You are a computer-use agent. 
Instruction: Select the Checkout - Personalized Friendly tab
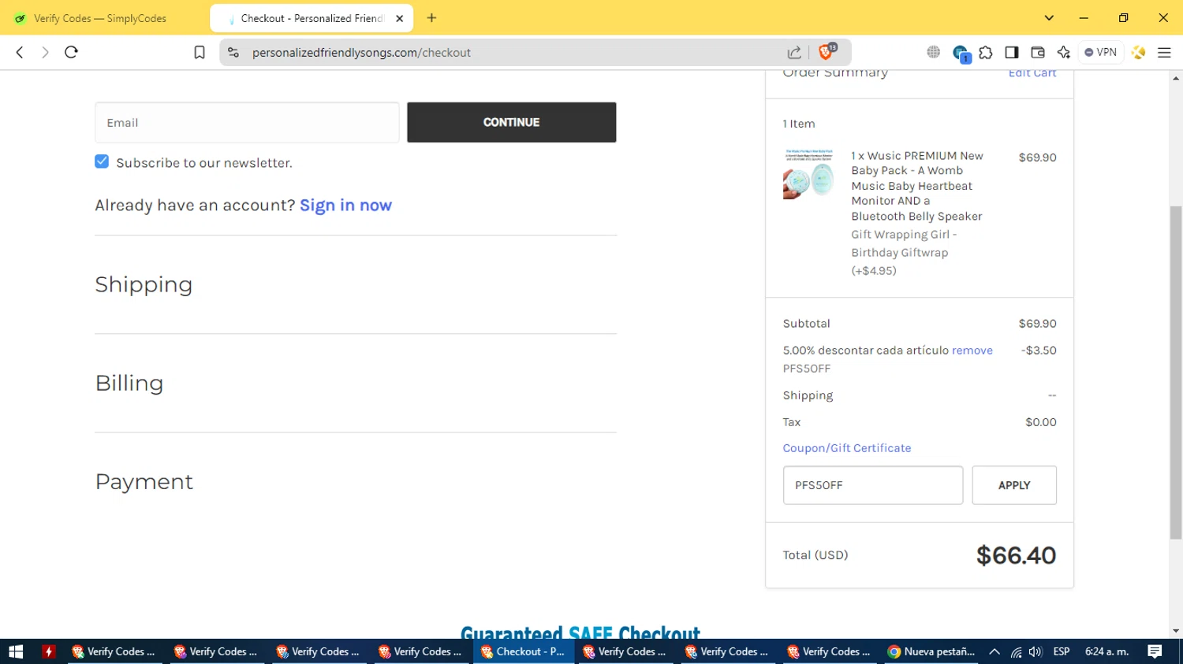(x=312, y=18)
